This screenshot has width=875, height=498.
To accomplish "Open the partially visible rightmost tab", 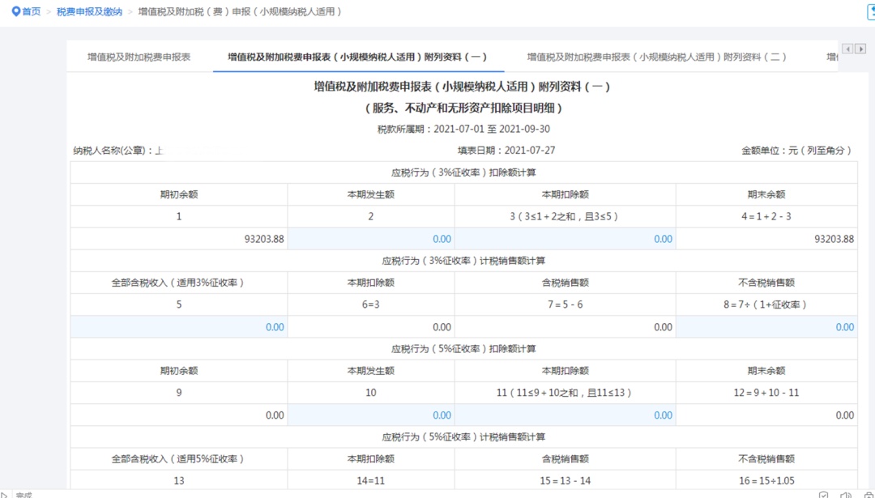I will (833, 57).
